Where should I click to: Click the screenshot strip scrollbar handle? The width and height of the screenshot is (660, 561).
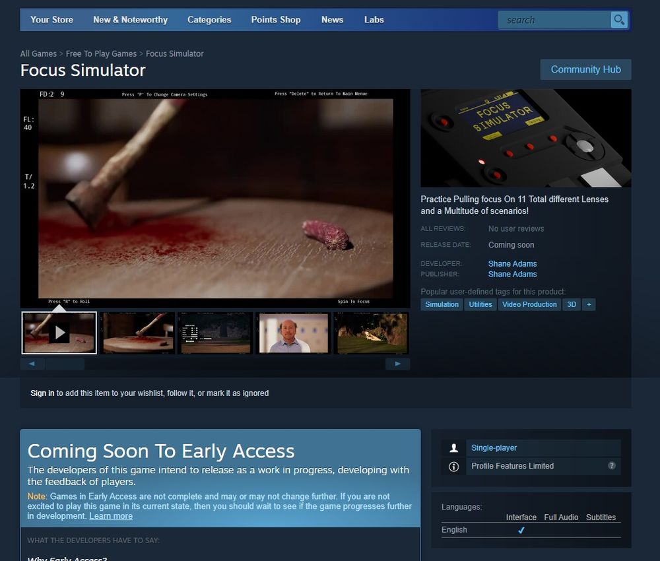(x=65, y=364)
